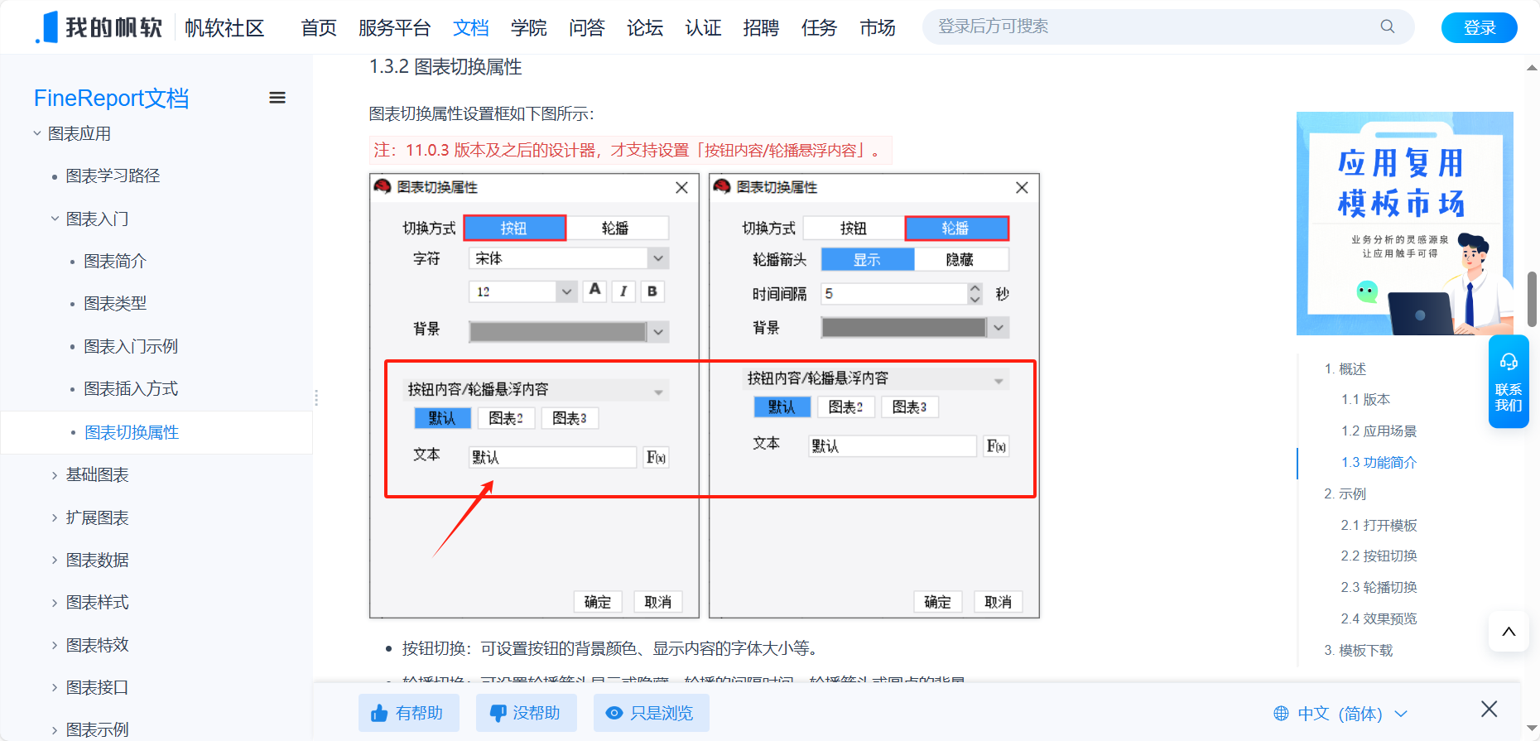
Task: Go to the 论坛 navigation tab
Action: coord(644,28)
